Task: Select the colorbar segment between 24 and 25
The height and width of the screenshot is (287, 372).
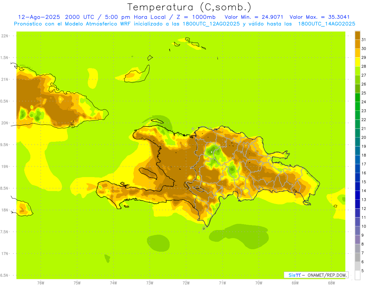Action: (357, 97)
